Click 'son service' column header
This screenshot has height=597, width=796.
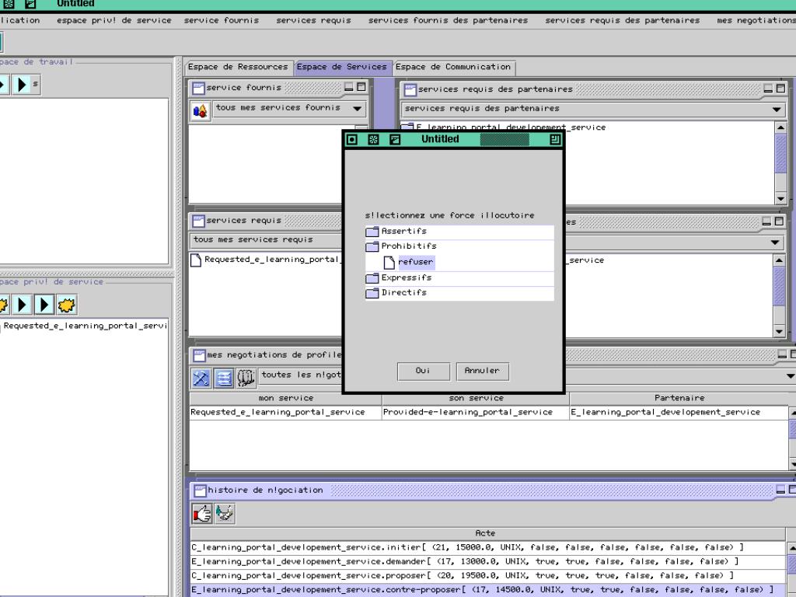(476, 398)
